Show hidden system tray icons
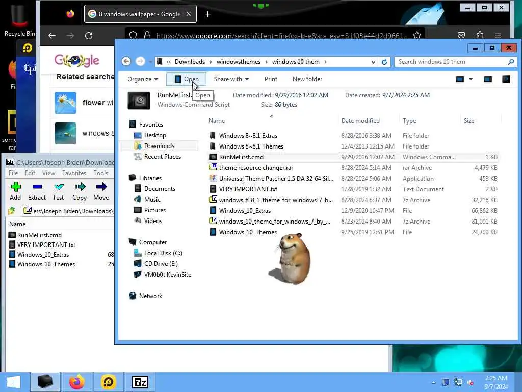Screen dimensions: 522x392 point(433,383)
